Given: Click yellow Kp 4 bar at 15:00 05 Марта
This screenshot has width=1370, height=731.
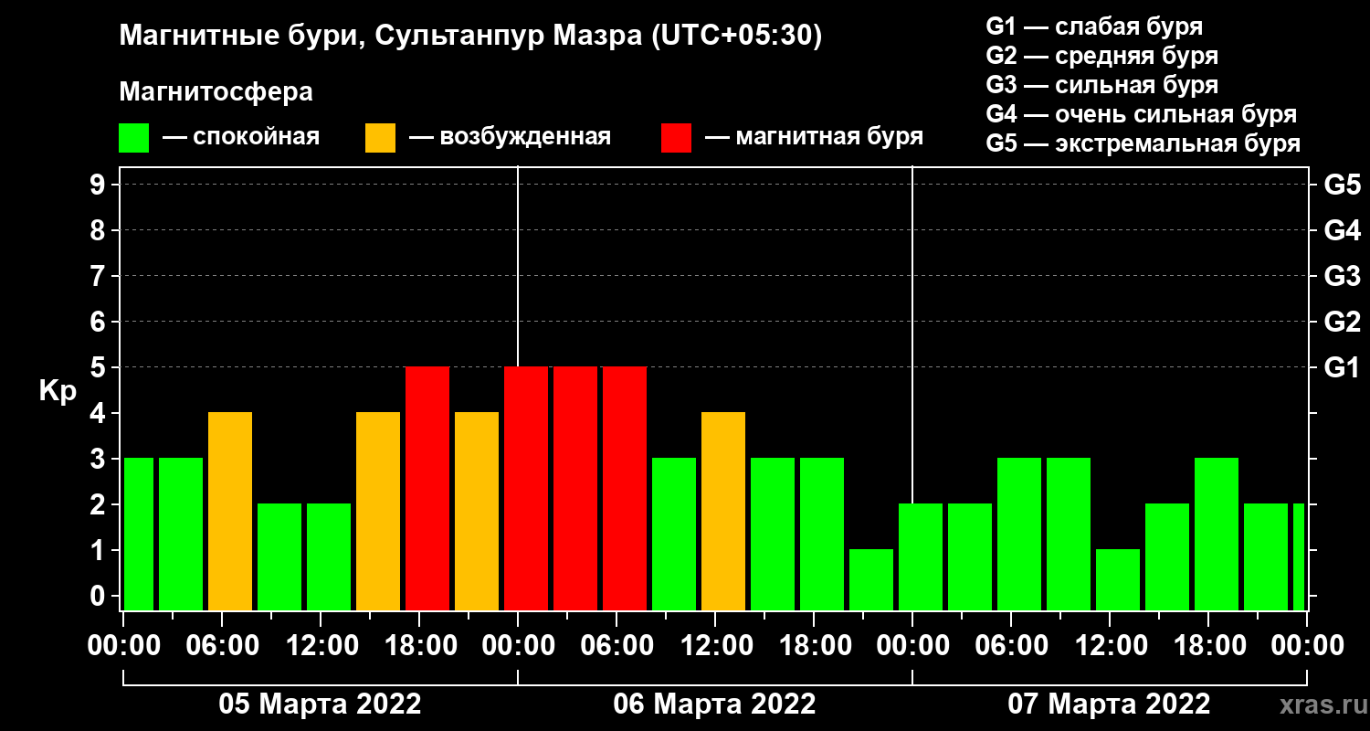Looking at the screenshot, I should coord(378,512).
